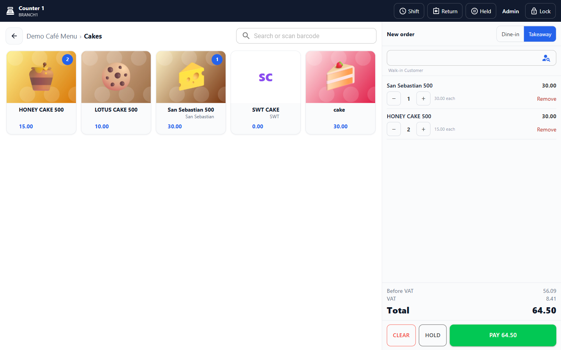
Task: Click the green PAY 64.50 button
Action: (x=503, y=335)
